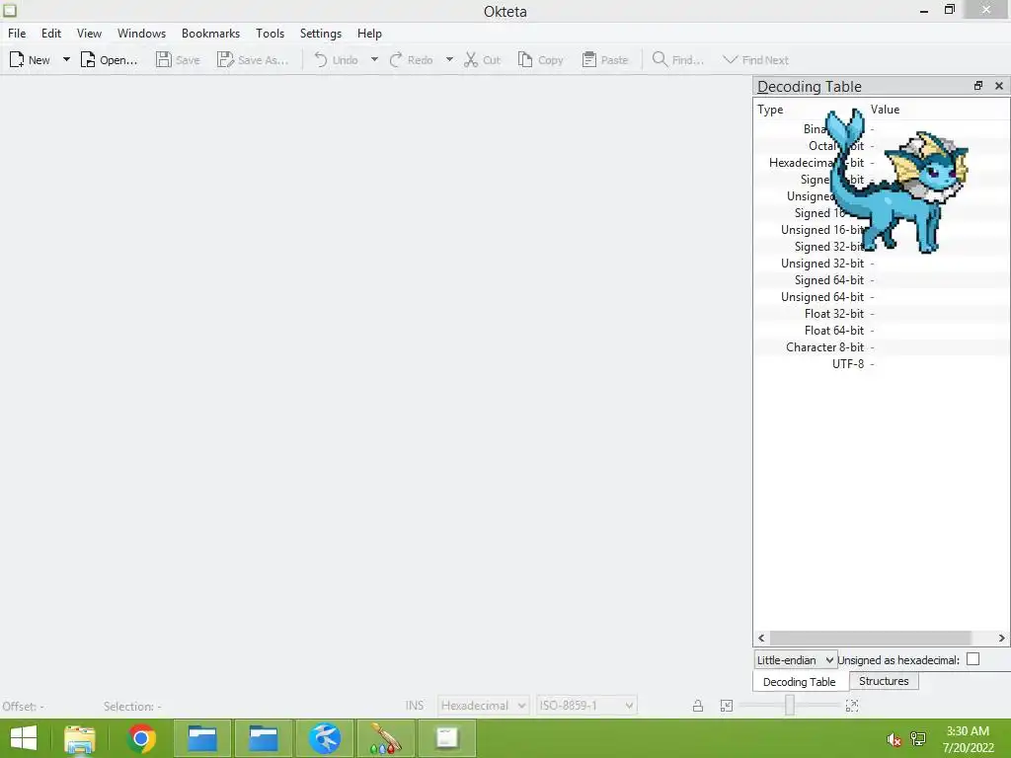Image resolution: width=1011 pixels, height=758 pixels.
Task: Click the Save toolbar icon
Action: (164, 60)
